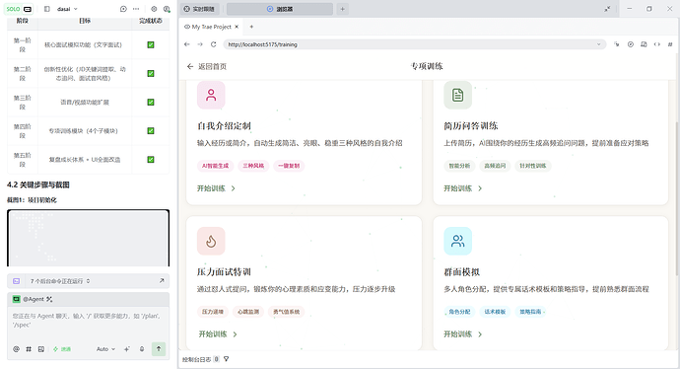
Task: Click the send arrow button in chat
Action: click(159, 348)
